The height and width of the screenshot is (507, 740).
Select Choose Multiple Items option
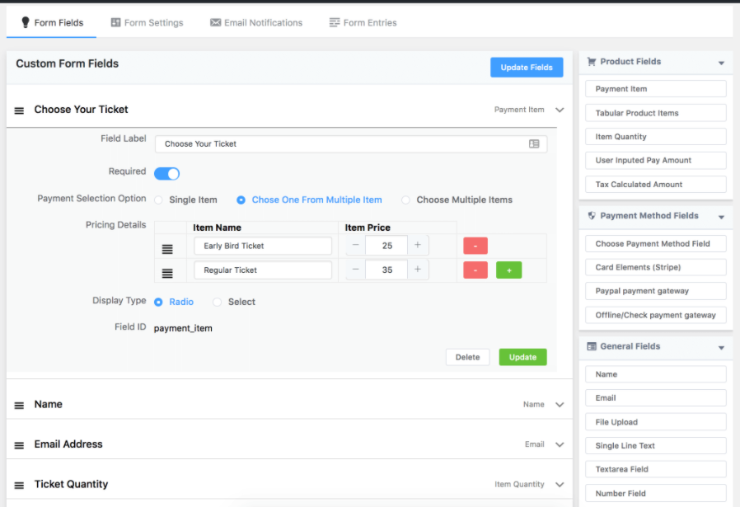457,200
